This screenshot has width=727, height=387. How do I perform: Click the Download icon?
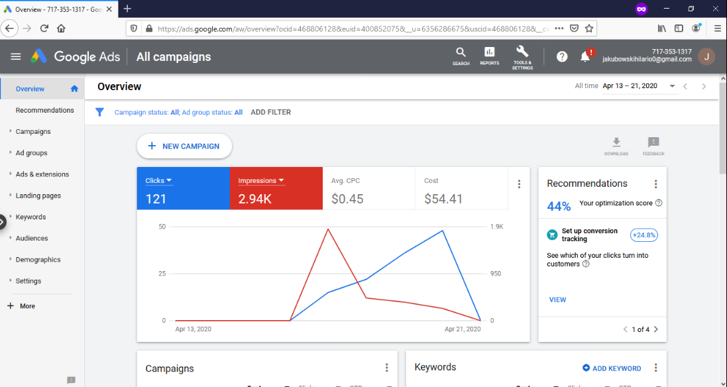(616, 146)
